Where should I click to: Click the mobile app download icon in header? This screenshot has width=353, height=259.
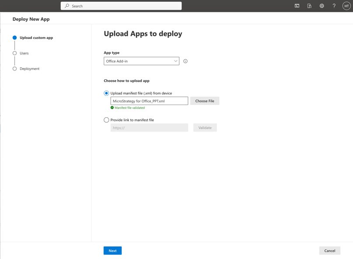tap(309, 6)
